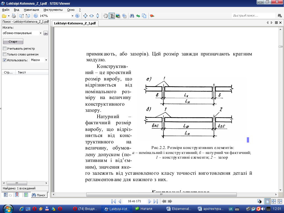The image size is (284, 213).
Task: Expand the recent files arrow beside Open
Action: [x=9, y=16]
